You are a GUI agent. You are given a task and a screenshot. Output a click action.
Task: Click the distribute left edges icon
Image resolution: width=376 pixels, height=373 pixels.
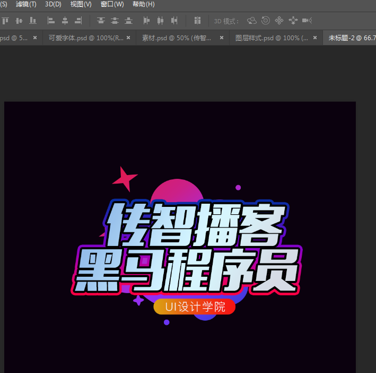146,21
